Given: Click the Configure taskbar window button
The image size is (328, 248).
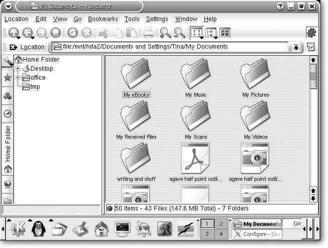Looking at the screenshot, I should click(257, 234).
